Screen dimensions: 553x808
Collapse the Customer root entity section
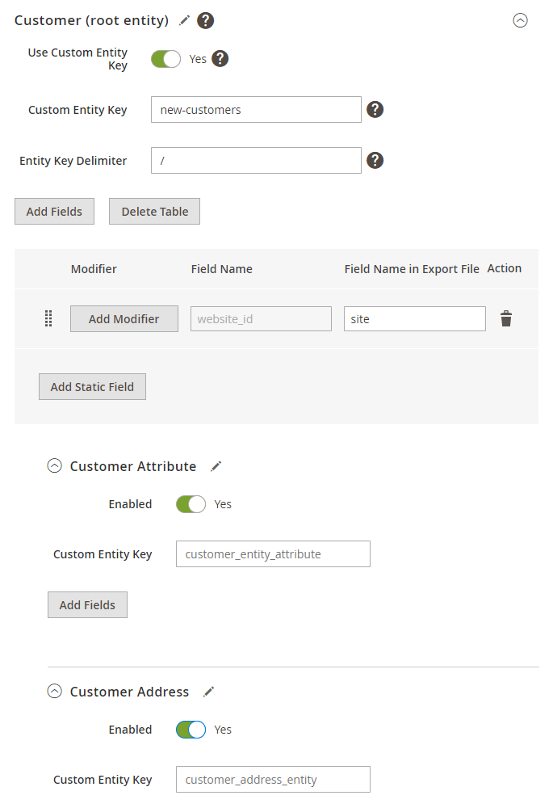521,21
